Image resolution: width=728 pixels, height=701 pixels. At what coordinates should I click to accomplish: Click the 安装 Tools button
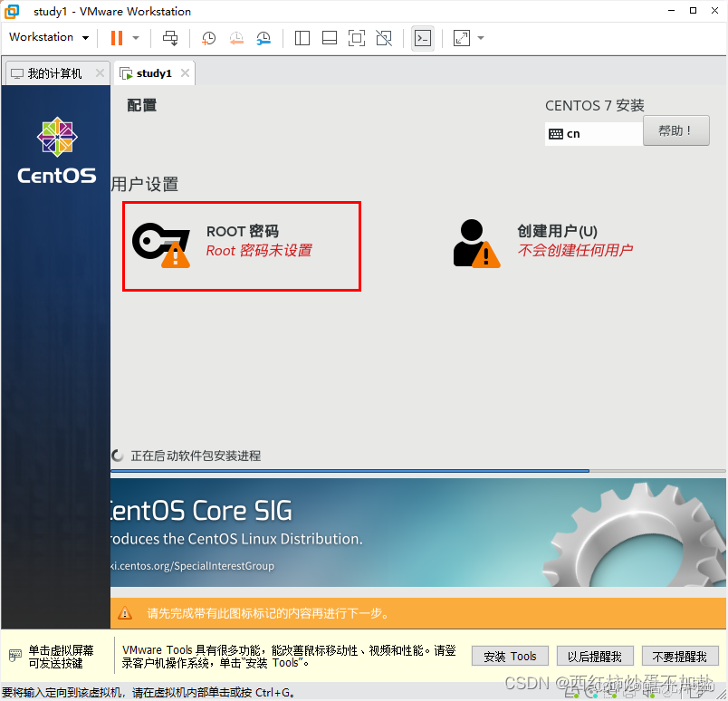[510, 656]
